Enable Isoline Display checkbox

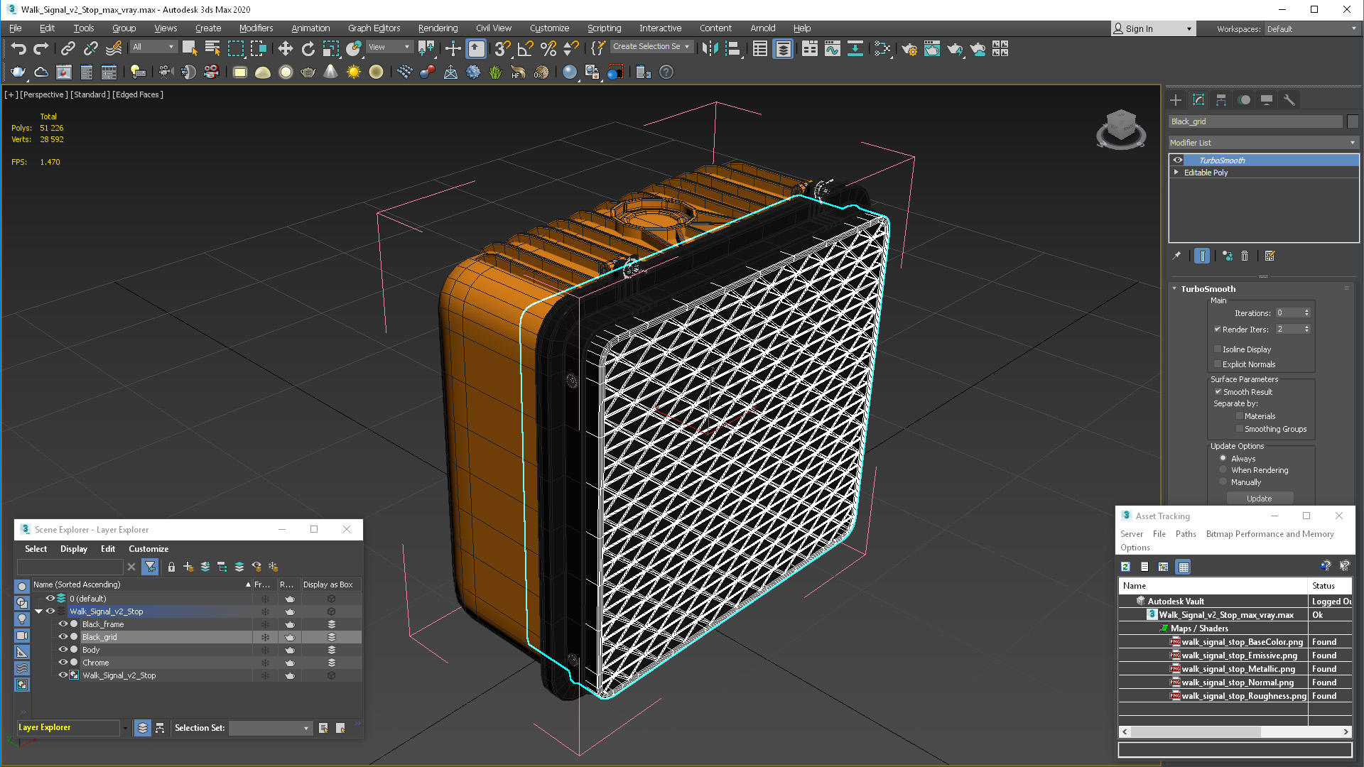click(1218, 349)
